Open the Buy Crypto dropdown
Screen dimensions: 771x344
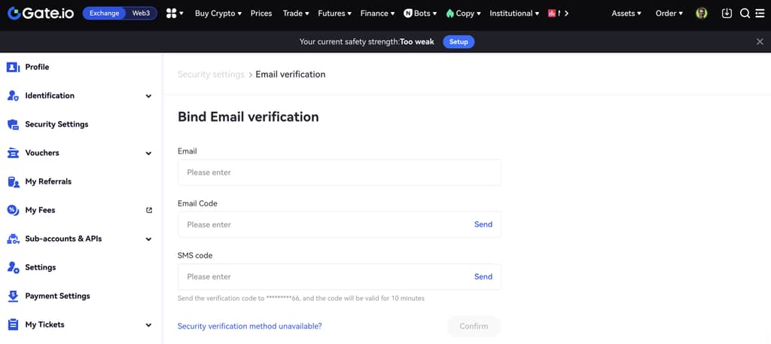click(218, 14)
